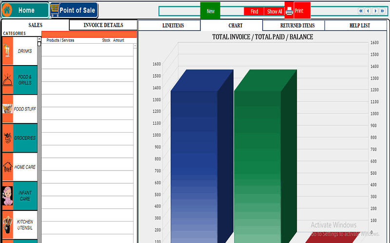Open the Home Care category icon
390x243 pixels.
click(7, 167)
